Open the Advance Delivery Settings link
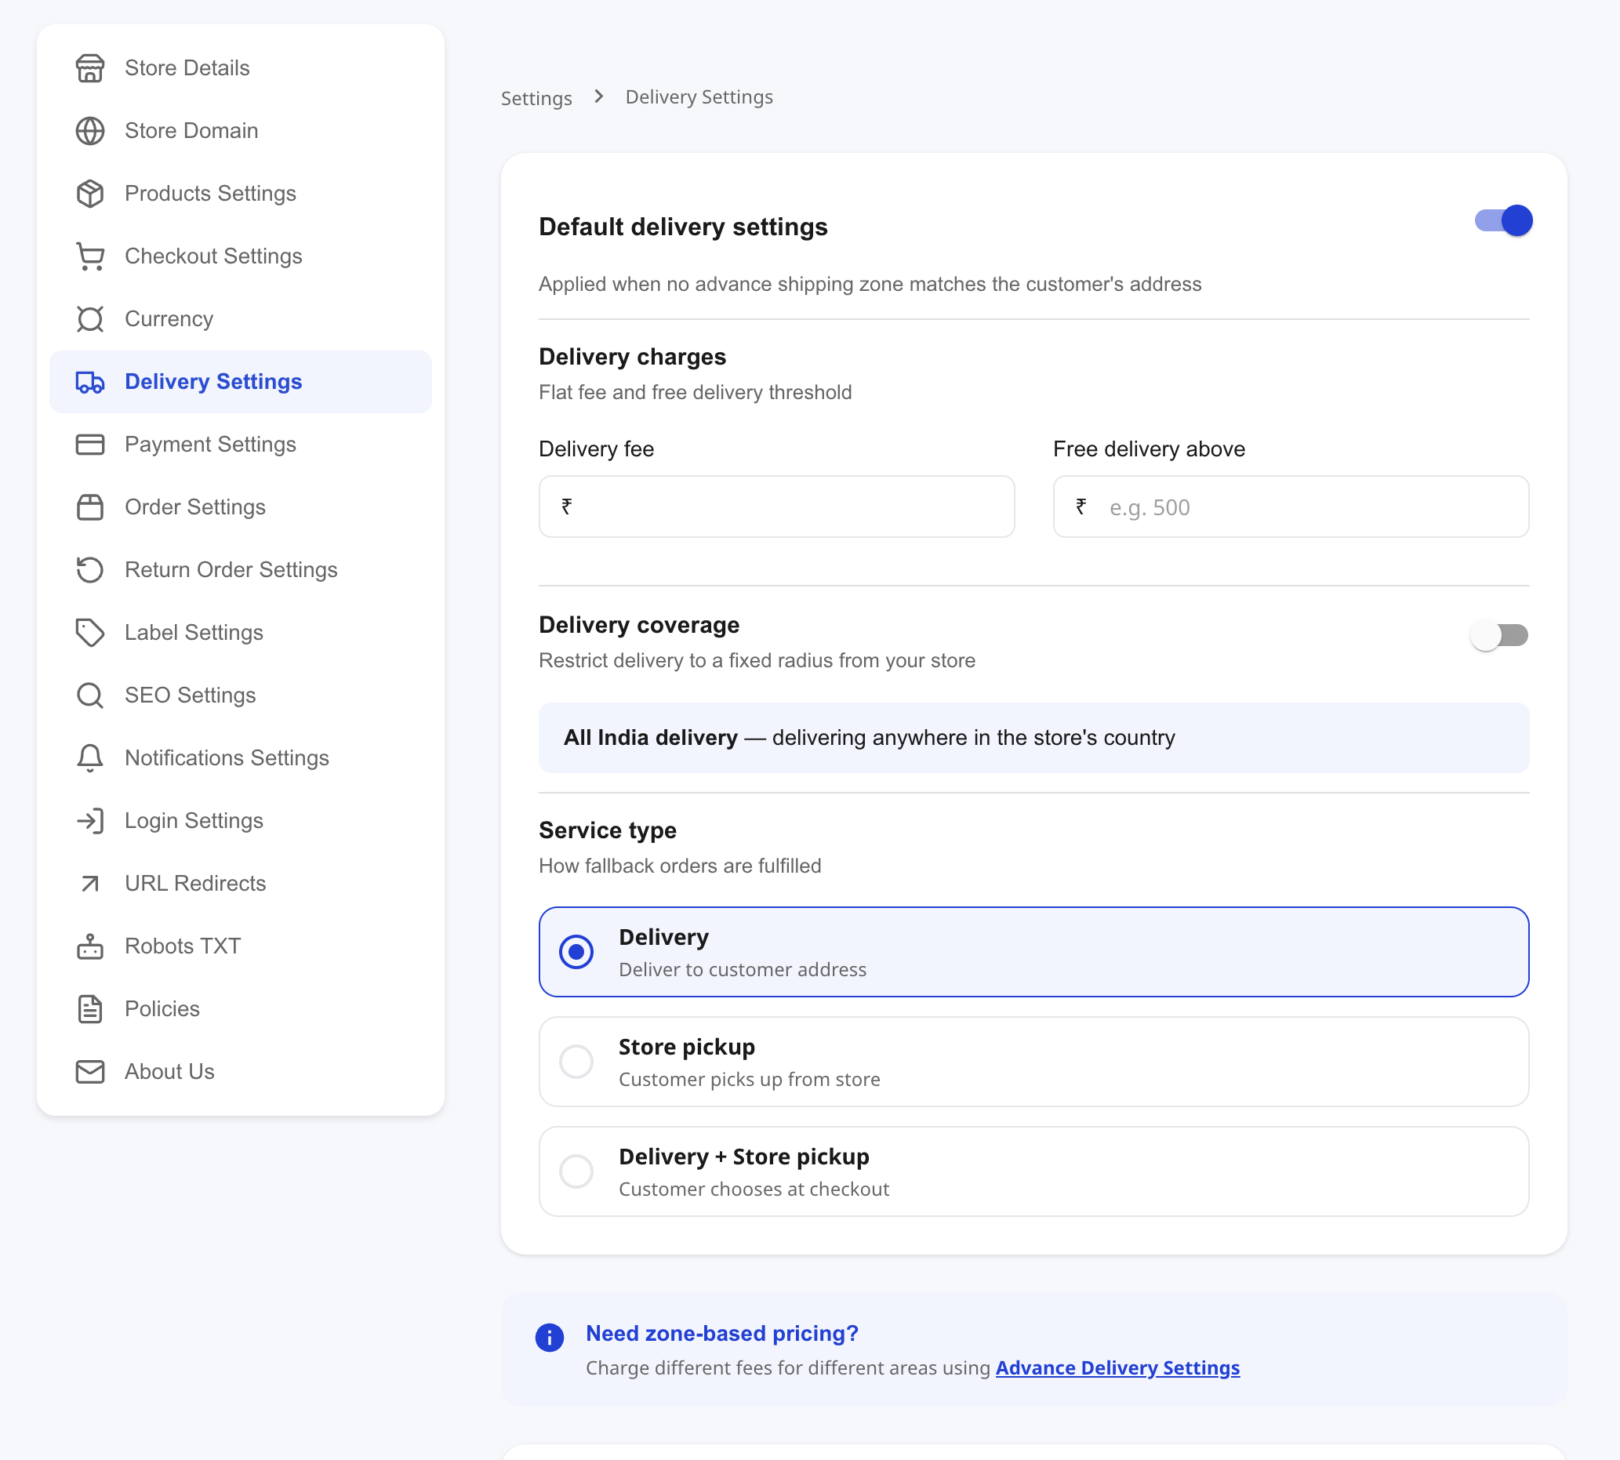The width and height of the screenshot is (1620, 1460). [x=1117, y=1367]
